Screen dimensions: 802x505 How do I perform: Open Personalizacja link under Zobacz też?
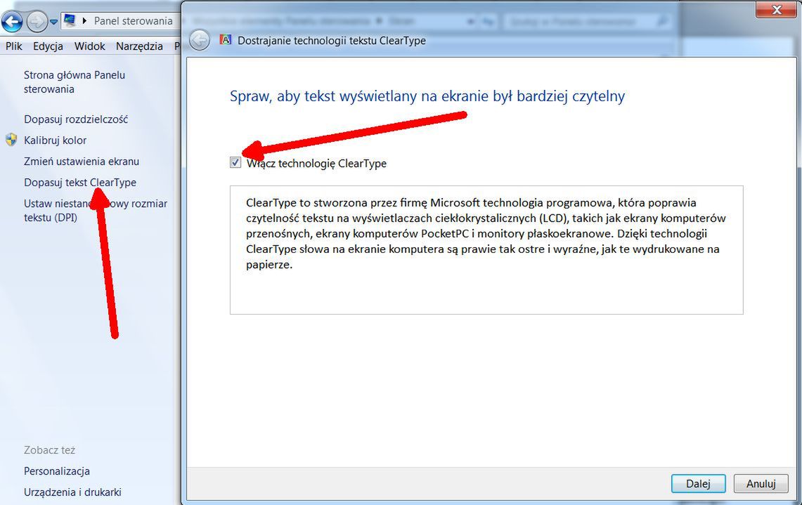[57, 471]
